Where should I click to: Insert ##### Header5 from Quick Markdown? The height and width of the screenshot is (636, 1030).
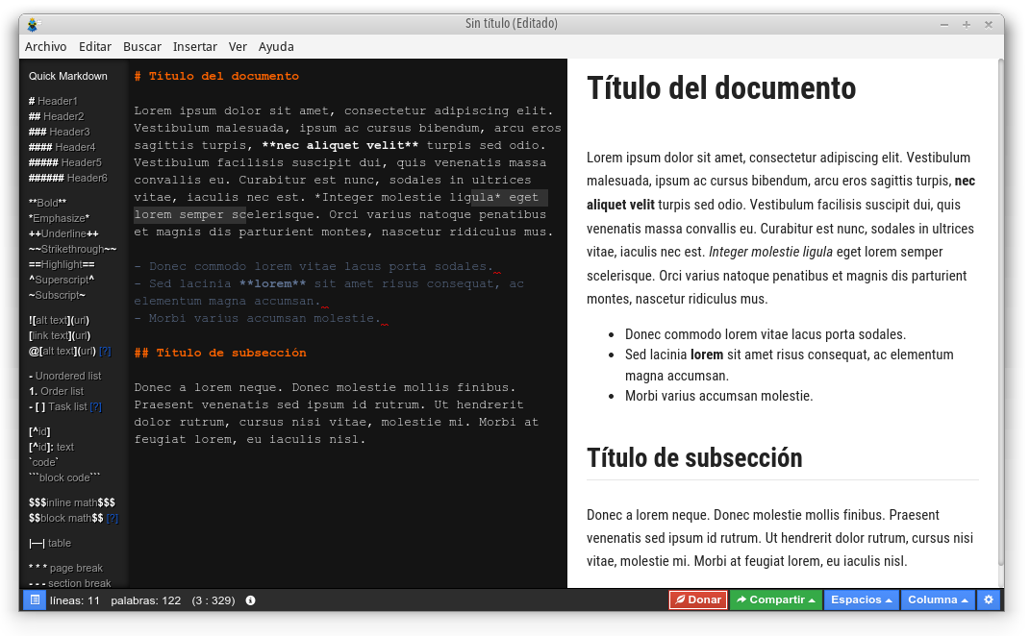tap(65, 162)
